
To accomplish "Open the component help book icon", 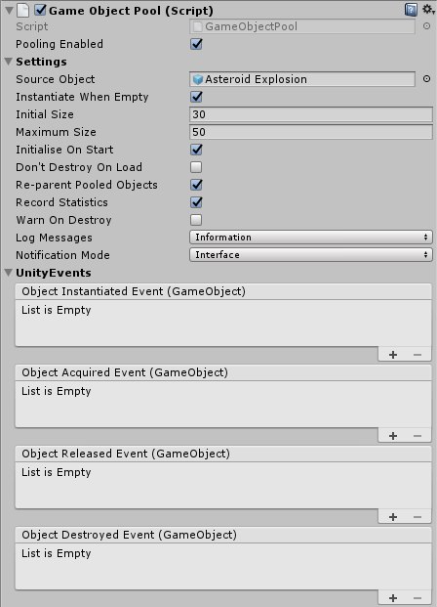I will 411,10.
